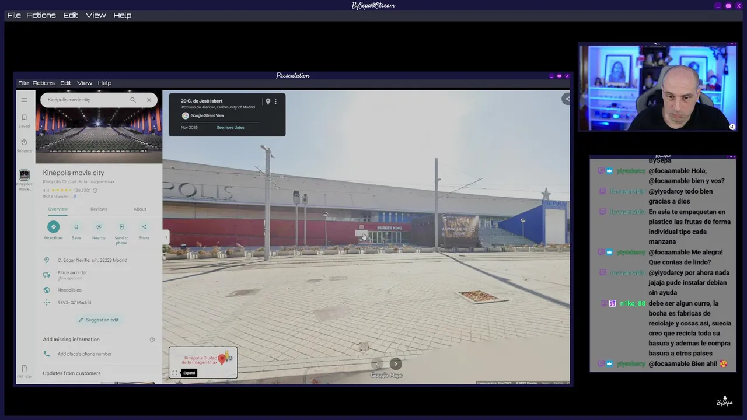This screenshot has height=420, width=747.
Task: Switch to the Overview tab
Action: tap(58, 209)
